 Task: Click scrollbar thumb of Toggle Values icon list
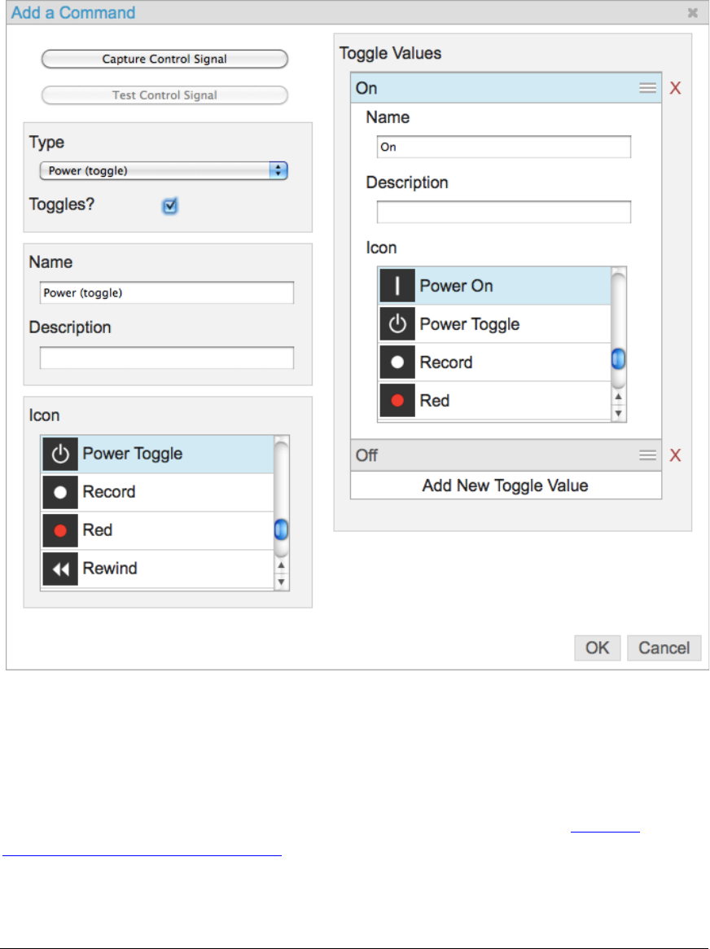(x=618, y=359)
